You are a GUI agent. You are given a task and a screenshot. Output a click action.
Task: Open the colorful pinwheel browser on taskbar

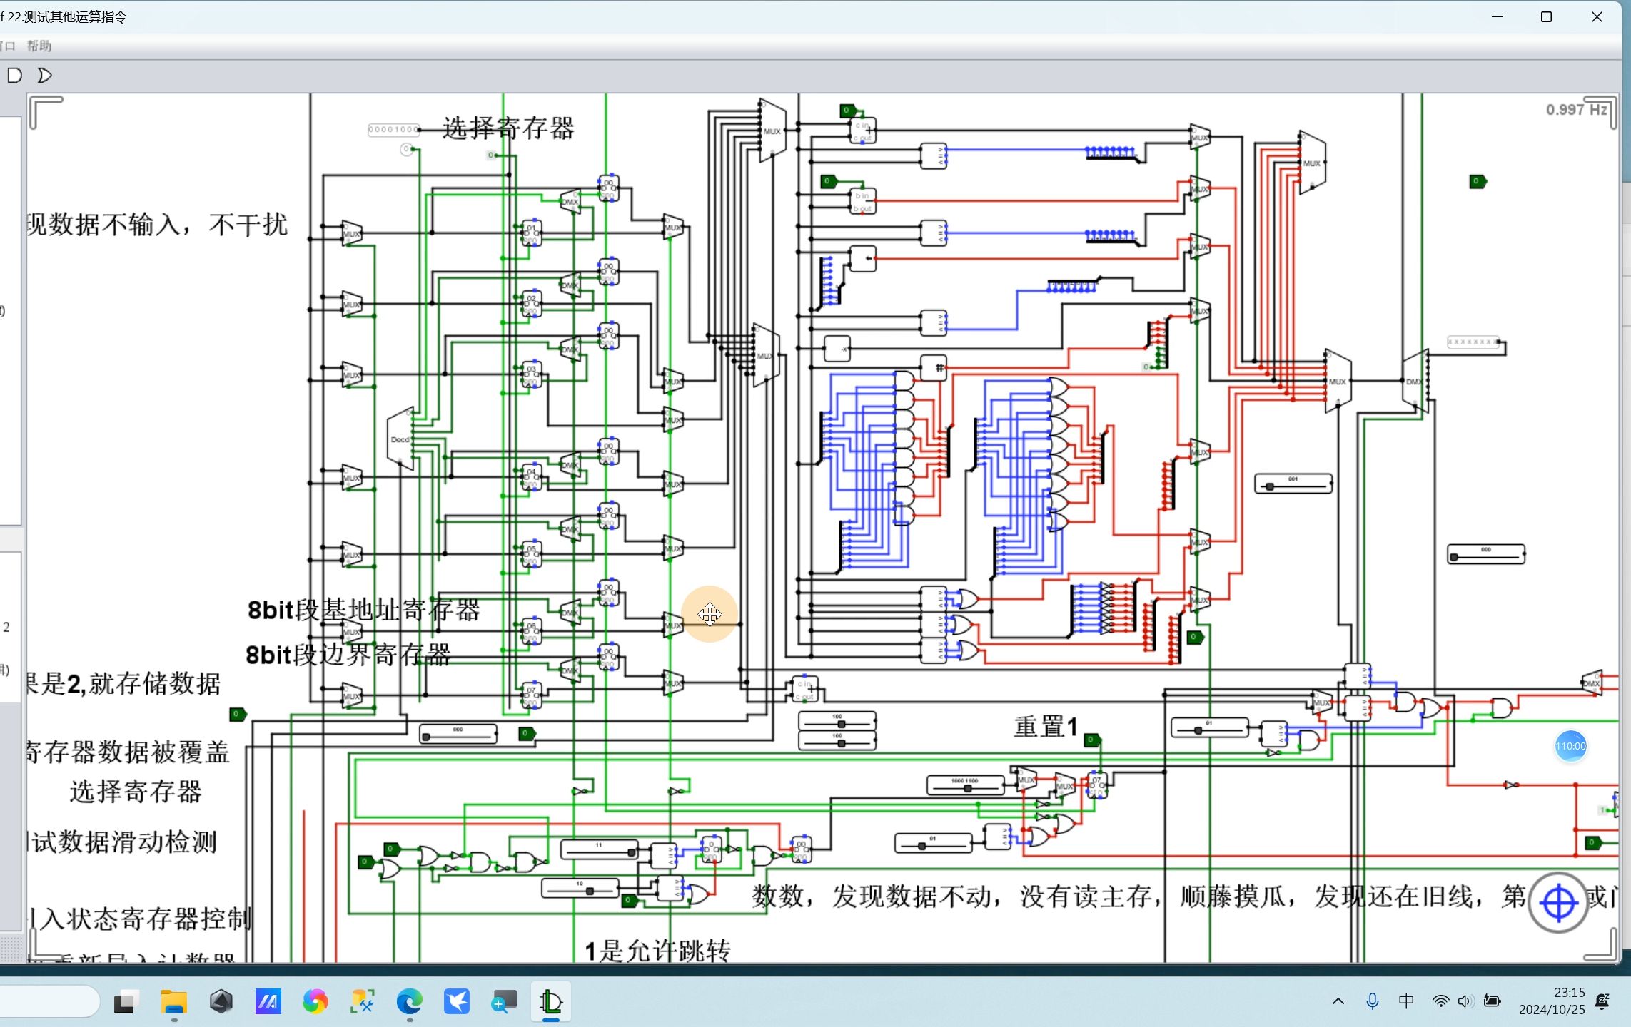(x=315, y=1002)
